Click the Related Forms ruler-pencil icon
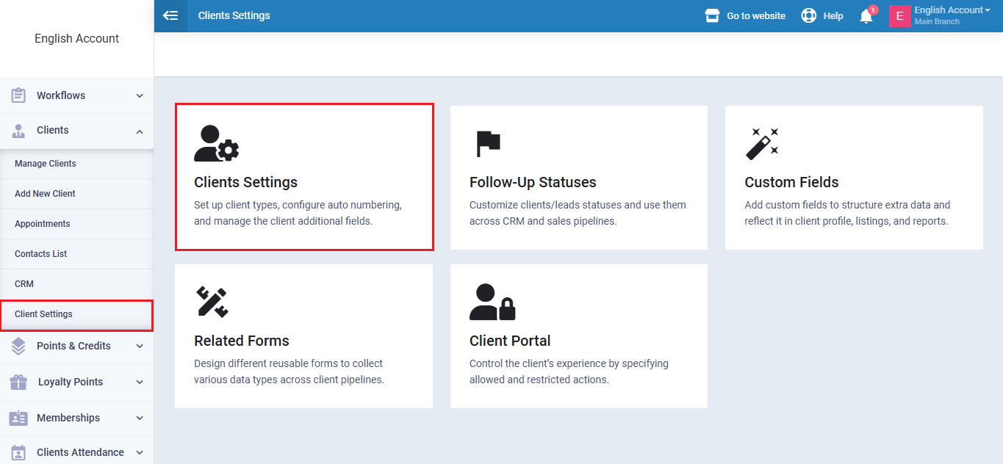The height and width of the screenshot is (464, 1003). coord(212,302)
